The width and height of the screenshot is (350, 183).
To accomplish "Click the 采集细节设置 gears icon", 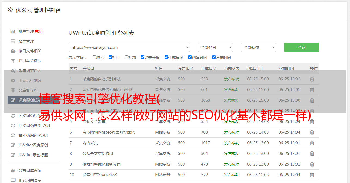I will 13,71.
